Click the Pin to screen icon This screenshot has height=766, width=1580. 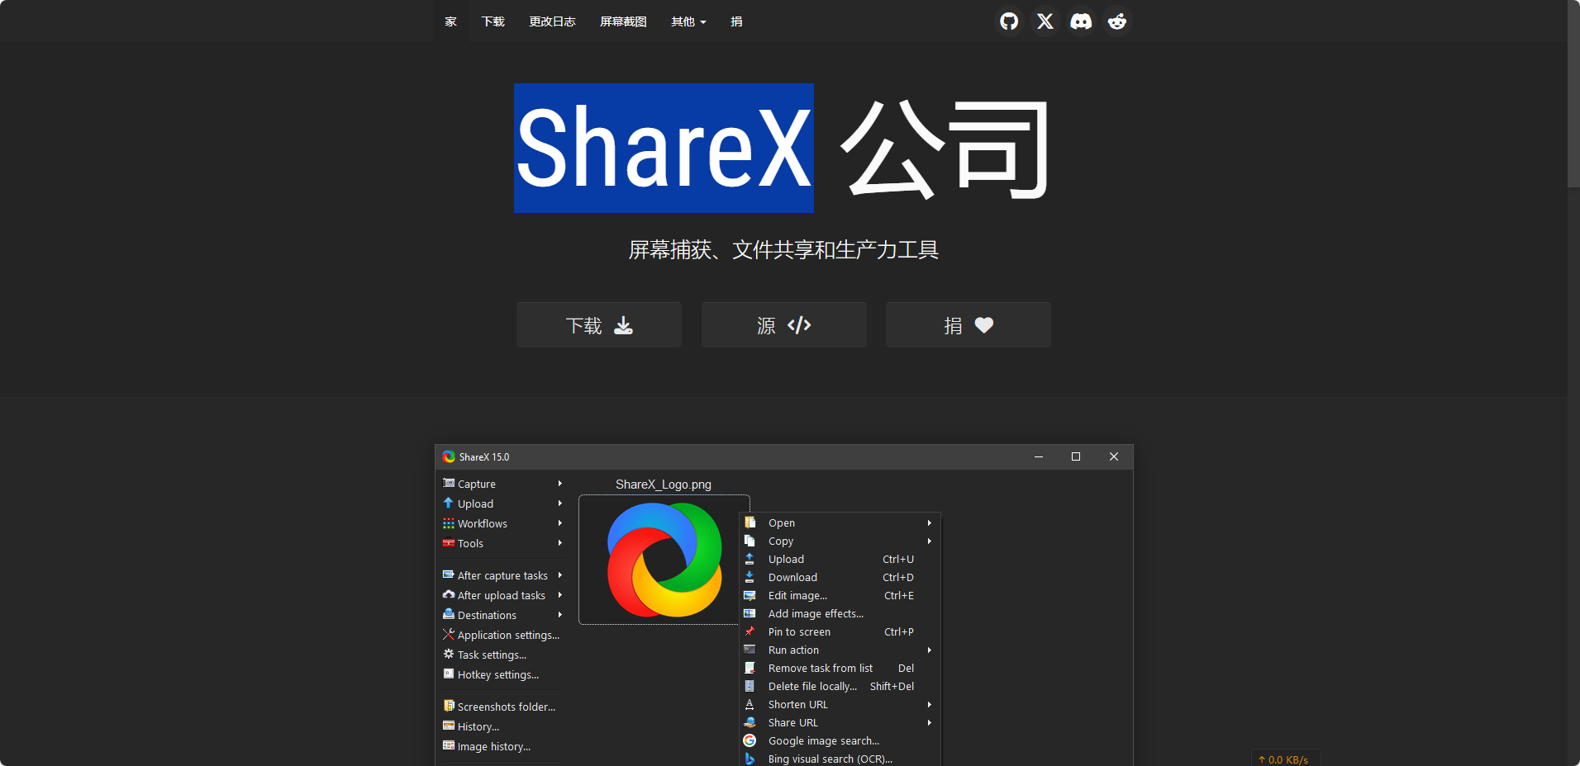click(x=750, y=632)
